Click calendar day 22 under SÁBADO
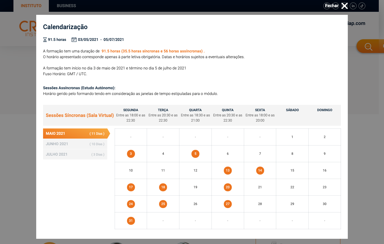The image size is (384, 244). click(292, 187)
